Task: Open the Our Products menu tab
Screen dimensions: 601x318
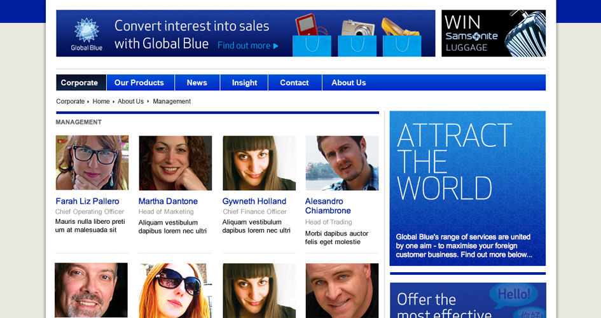Action: point(141,83)
